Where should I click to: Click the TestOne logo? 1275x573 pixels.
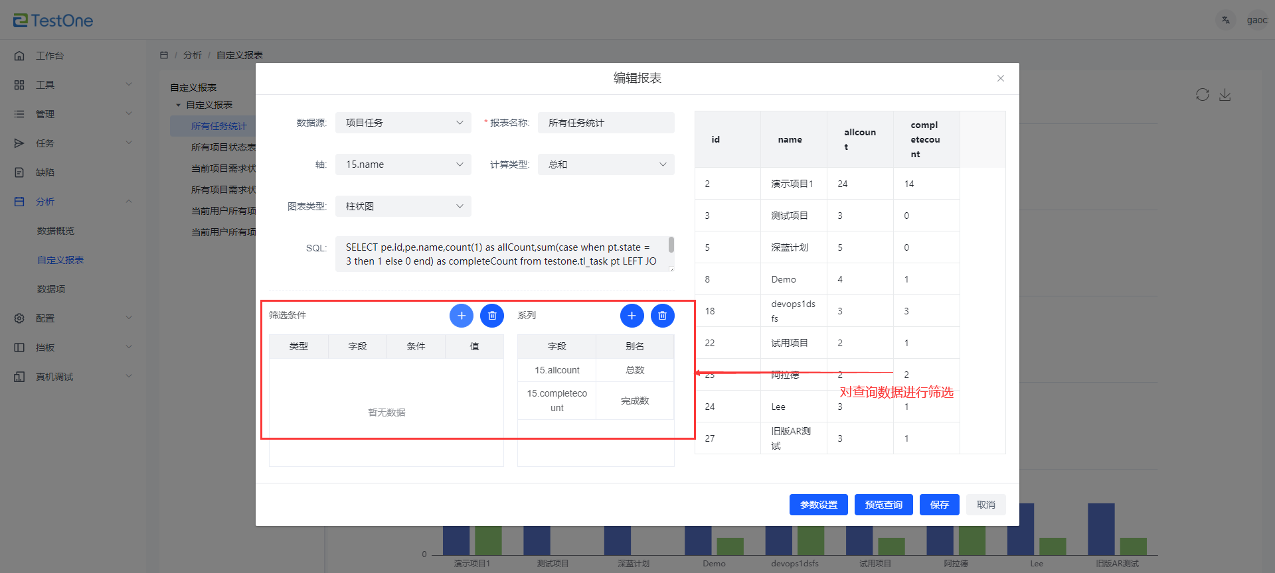tap(53, 21)
